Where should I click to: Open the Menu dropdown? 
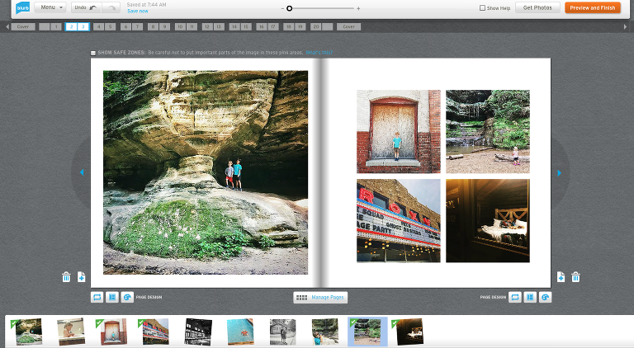pyautogui.click(x=50, y=7)
